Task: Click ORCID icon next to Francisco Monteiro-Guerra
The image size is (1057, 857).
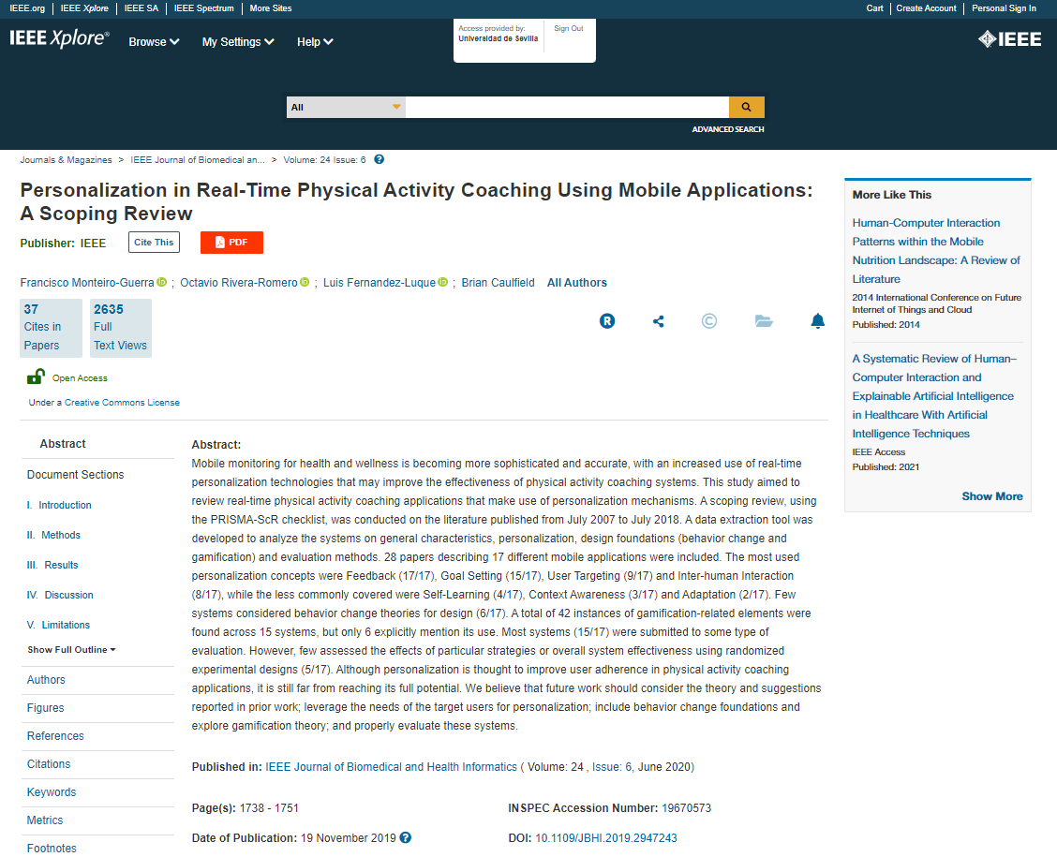Action: (162, 282)
